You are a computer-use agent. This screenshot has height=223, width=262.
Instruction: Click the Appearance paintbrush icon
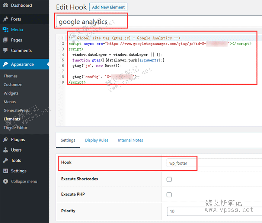6,64
